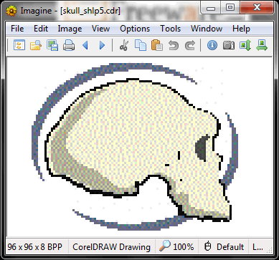Click the magnifier zoom icon in status bar
The height and width of the screenshot is (260, 279).
[164, 246]
